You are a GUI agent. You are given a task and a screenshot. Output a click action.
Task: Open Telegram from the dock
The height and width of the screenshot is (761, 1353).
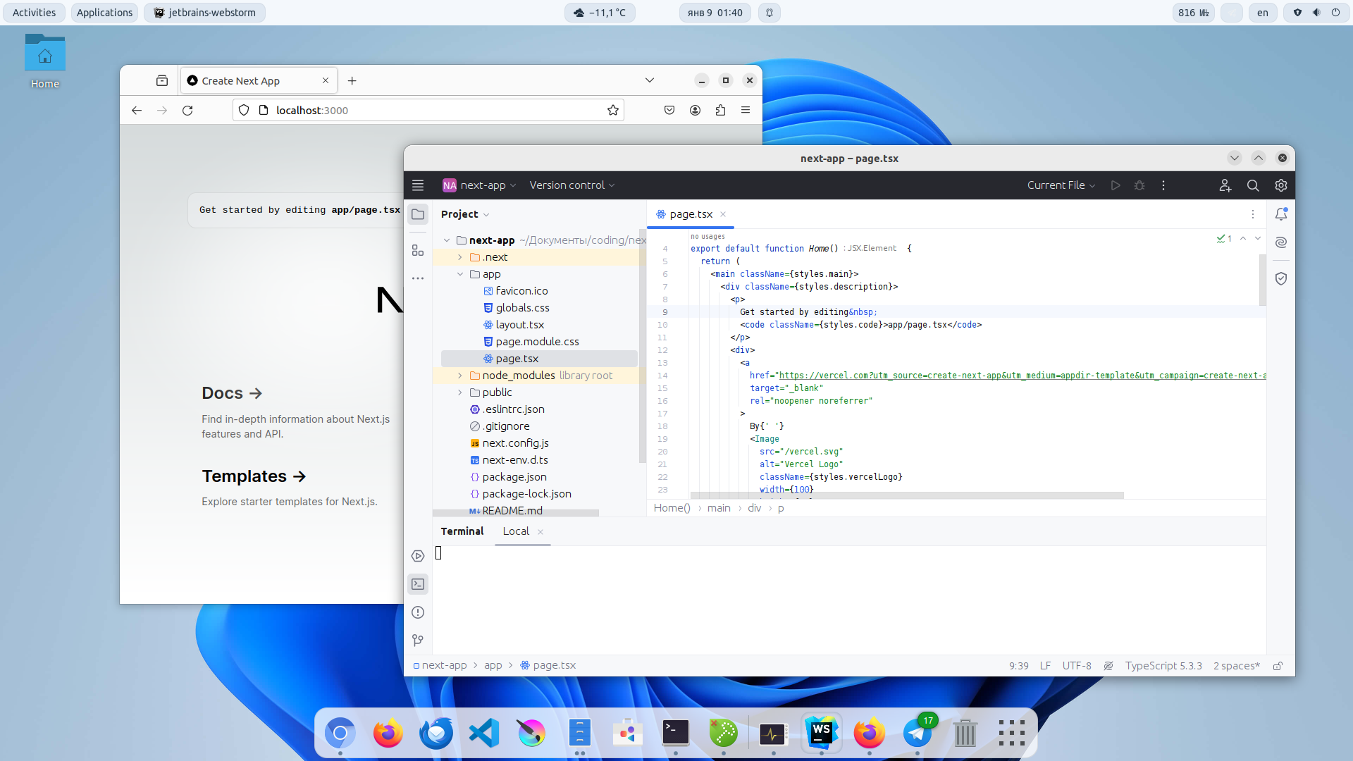click(918, 734)
